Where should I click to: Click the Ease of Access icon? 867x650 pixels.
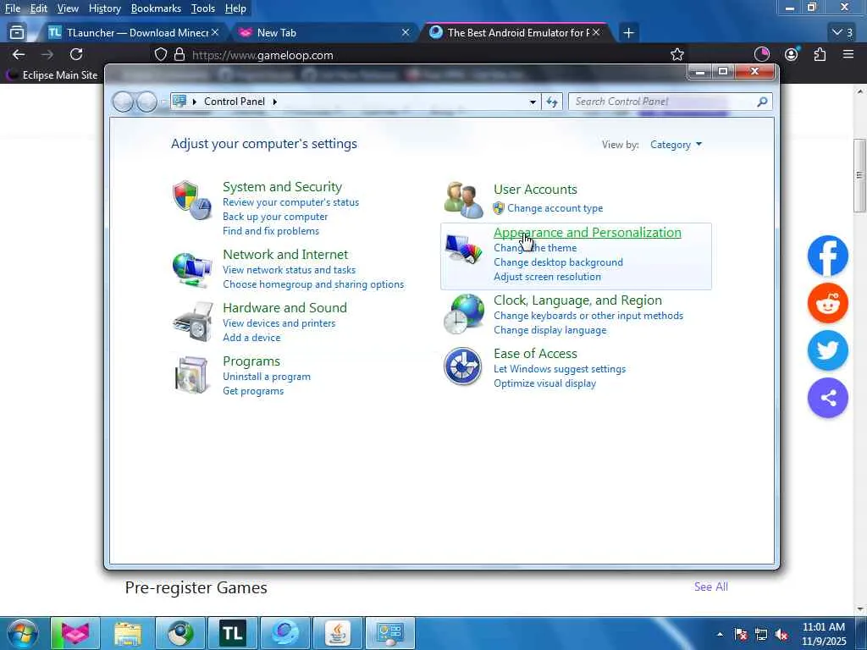click(463, 366)
